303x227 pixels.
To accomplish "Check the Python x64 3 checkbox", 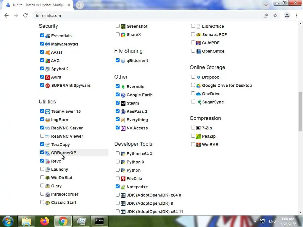I will (x=117, y=153).
